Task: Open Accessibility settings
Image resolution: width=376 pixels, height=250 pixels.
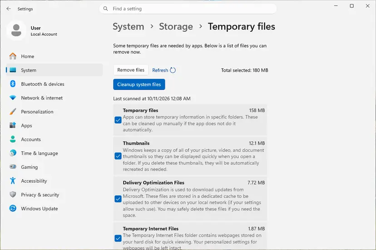Action: pos(54,181)
